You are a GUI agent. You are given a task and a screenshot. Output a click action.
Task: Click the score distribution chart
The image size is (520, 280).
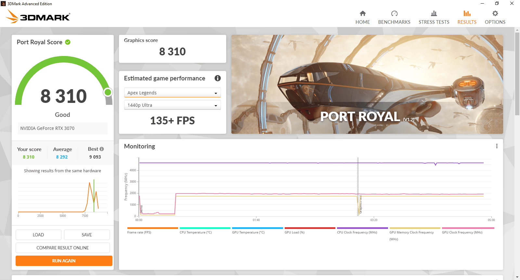[x=63, y=198]
